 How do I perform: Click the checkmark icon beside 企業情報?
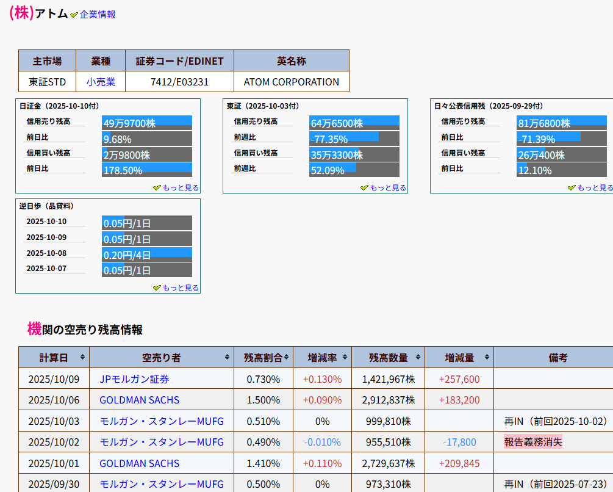pos(74,15)
